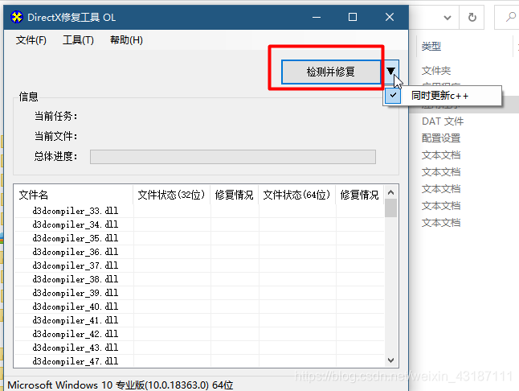Click the 配置设置 type entry in Explorer
The height and width of the screenshot is (391, 519).
(x=441, y=138)
